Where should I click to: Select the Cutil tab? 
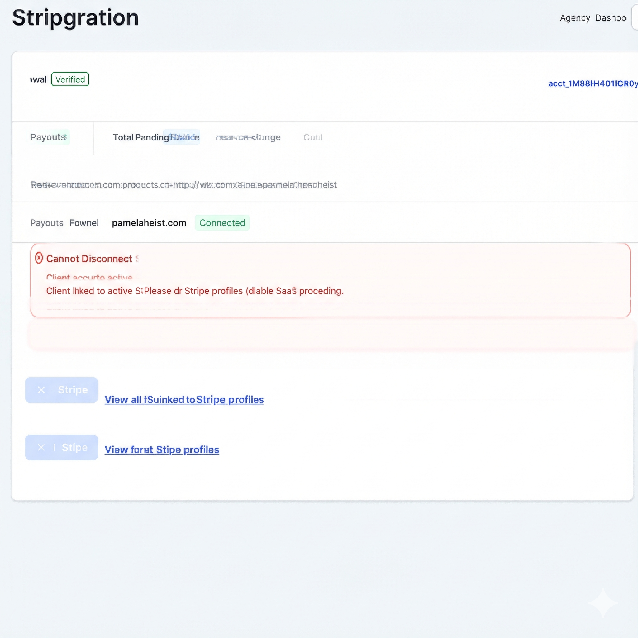tap(313, 137)
